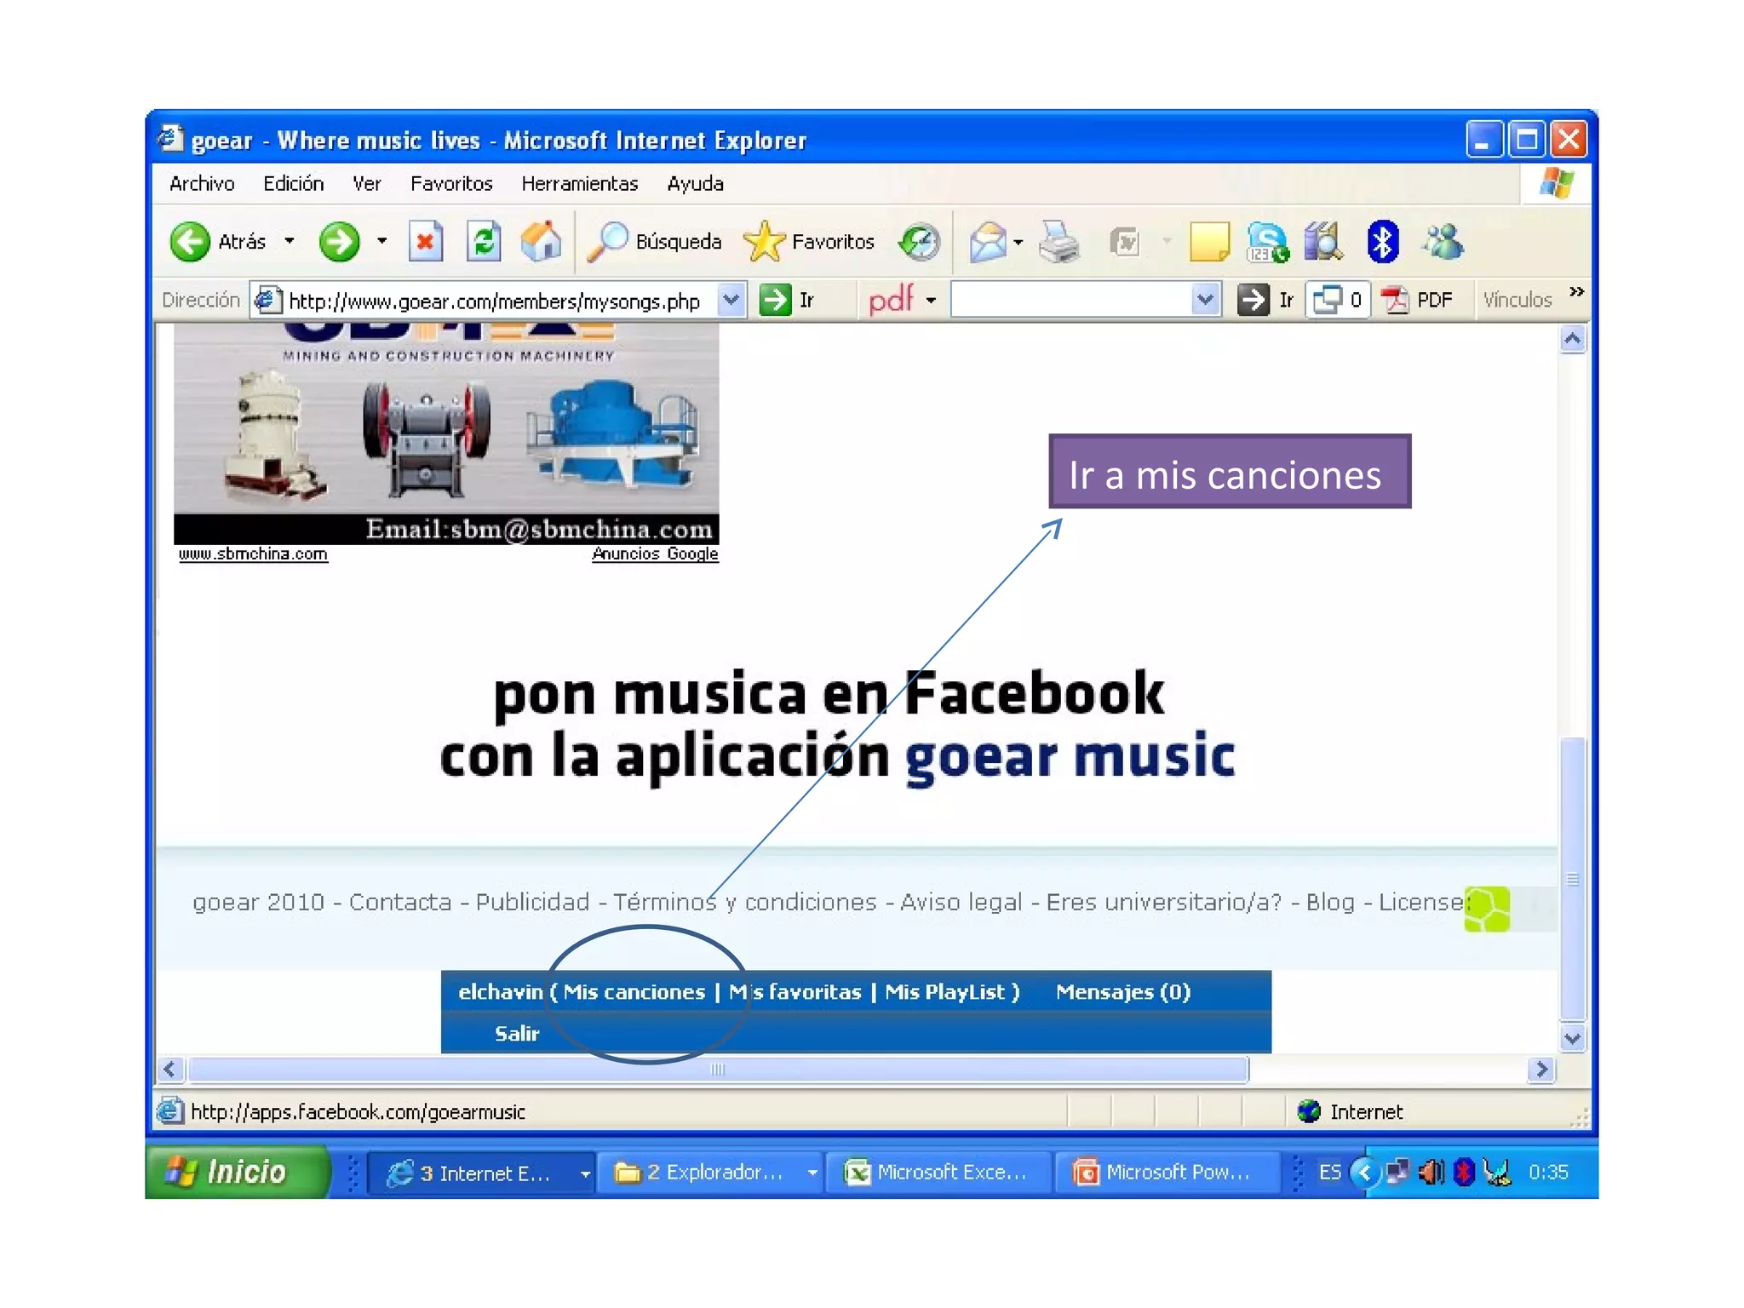Click the refresh page icon
Screen dimensions: 1744x1308
pos(484,242)
